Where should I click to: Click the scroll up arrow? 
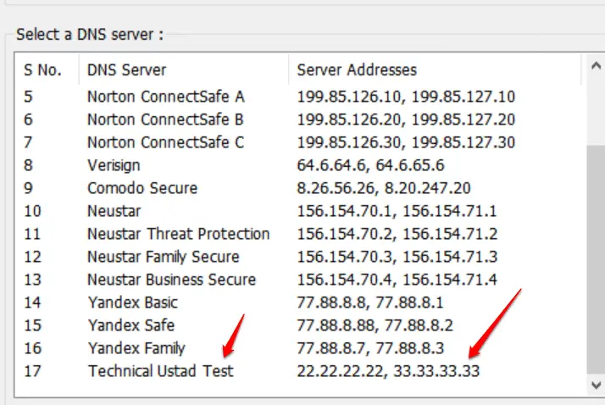pyautogui.click(x=596, y=66)
